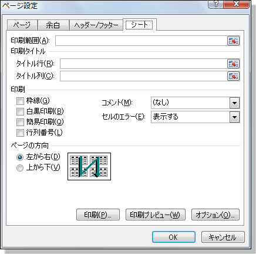Screen dimensions: 256x254
Task: Click range selector icon for 印刷範囲
Action: 233,41
